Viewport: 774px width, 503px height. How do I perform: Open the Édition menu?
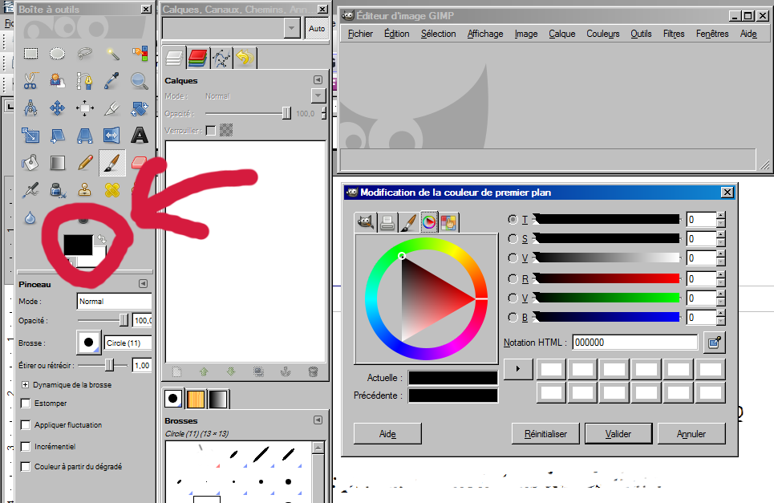pos(397,34)
